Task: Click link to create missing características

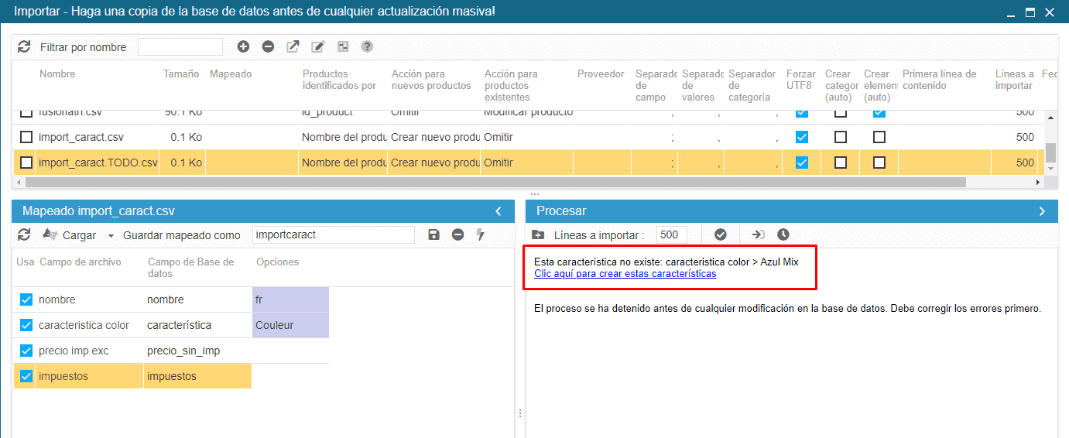Action: click(625, 274)
